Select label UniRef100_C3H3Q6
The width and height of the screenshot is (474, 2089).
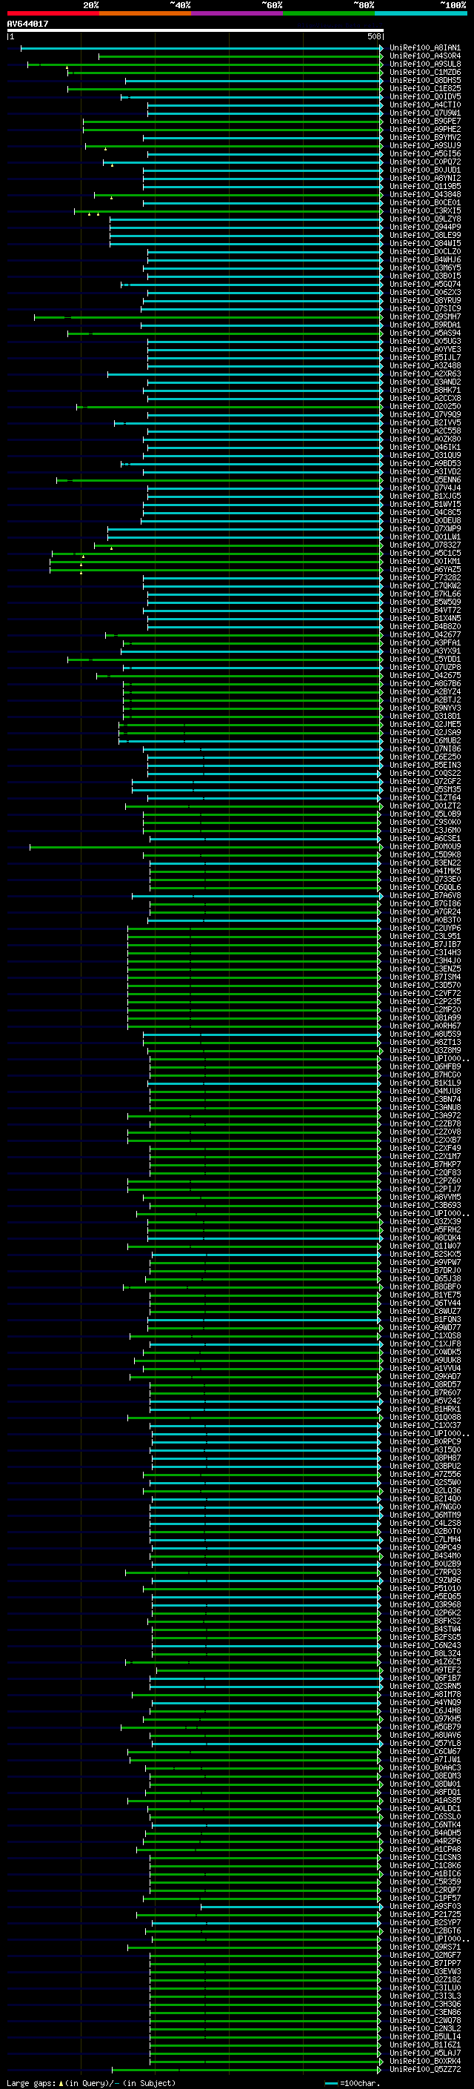click(424, 2004)
